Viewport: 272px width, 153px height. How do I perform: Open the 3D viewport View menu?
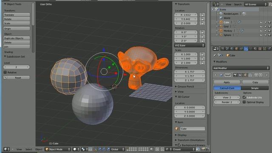19,149
